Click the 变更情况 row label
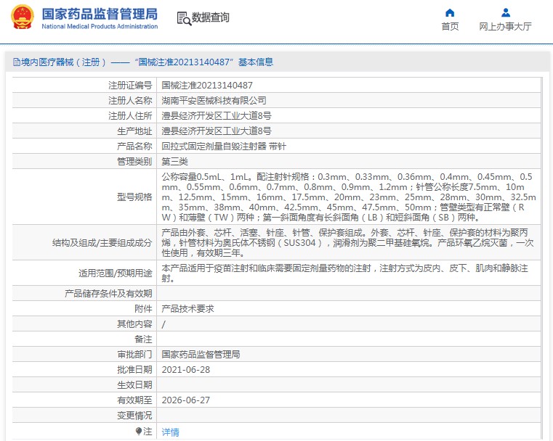 click(134, 416)
